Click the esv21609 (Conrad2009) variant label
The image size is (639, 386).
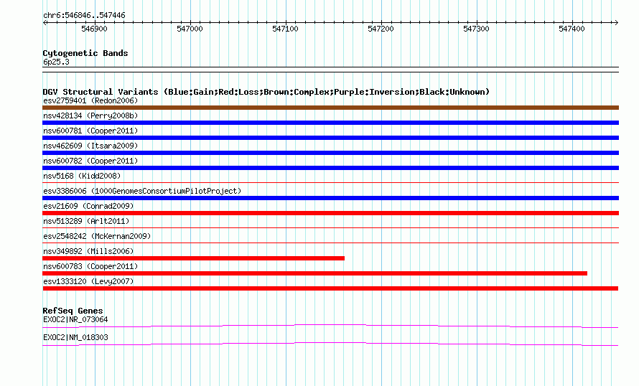click(x=88, y=206)
